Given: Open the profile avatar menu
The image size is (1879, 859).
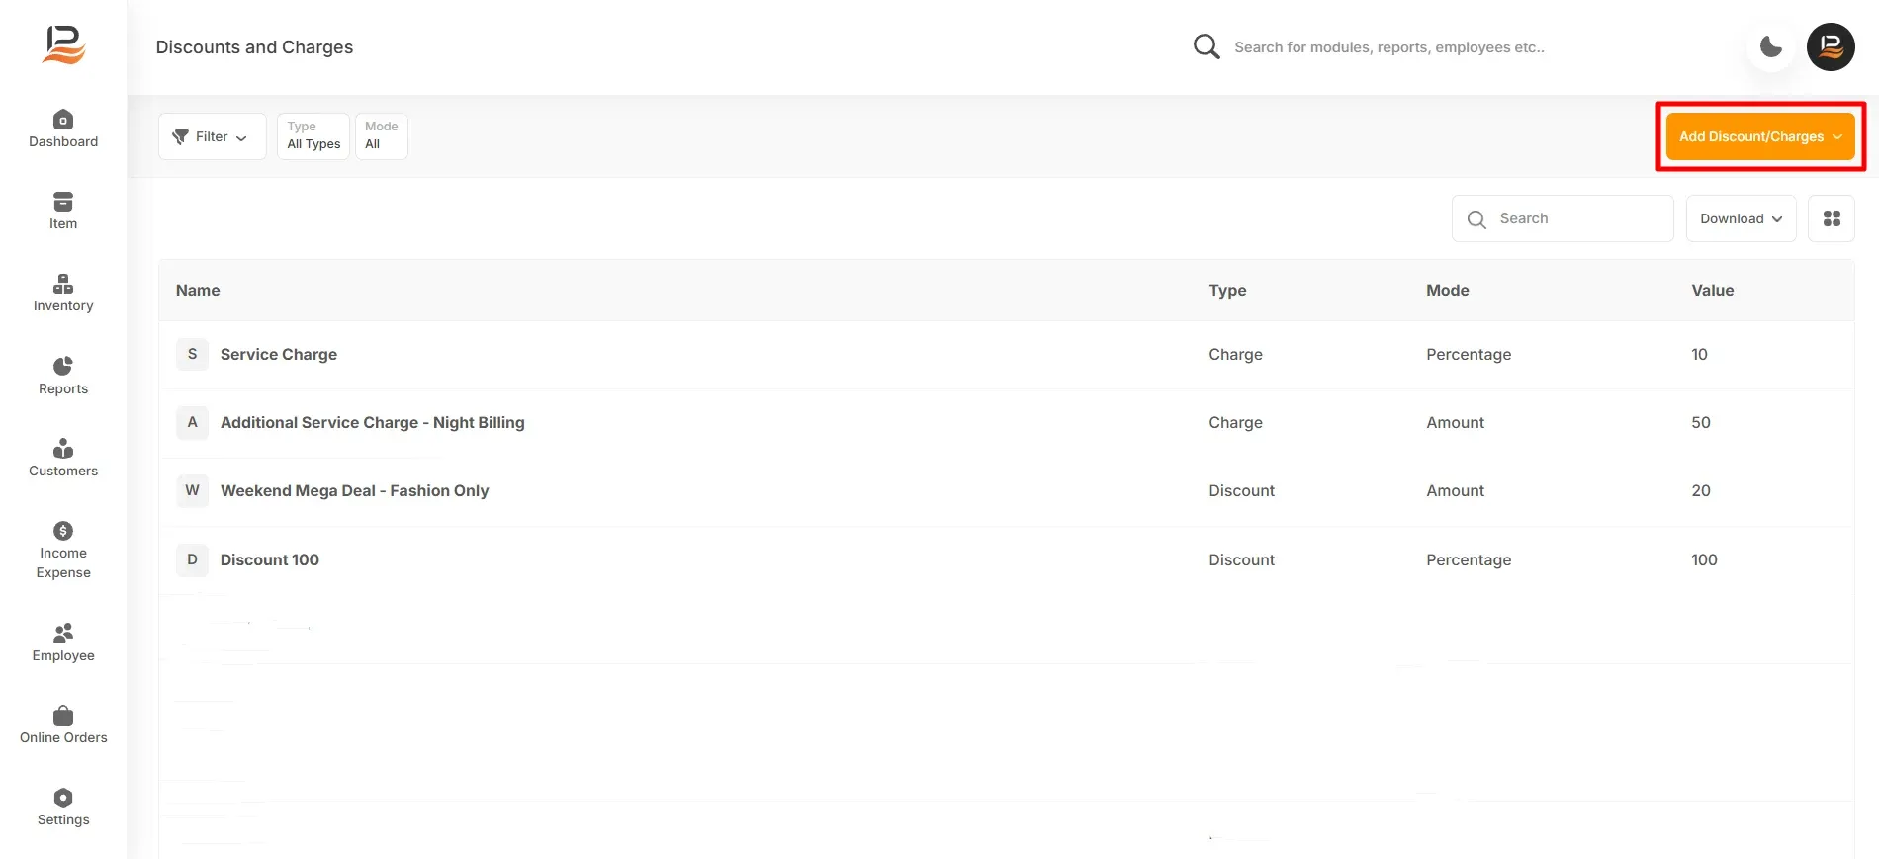Looking at the screenshot, I should [1831, 46].
